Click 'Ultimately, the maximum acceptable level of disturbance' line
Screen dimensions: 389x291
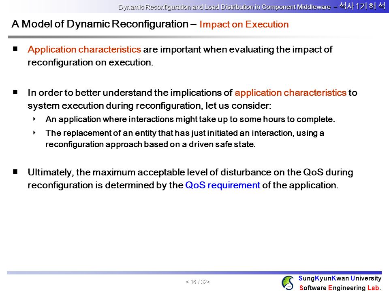pos(190,172)
